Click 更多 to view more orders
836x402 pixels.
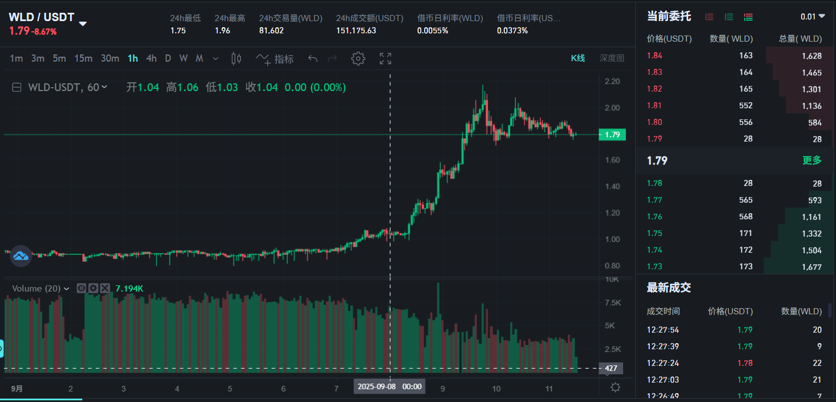[x=812, y=160]
